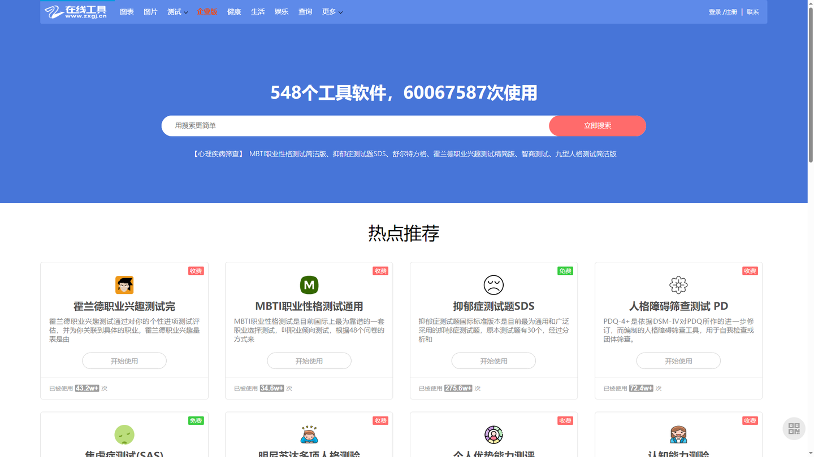Click 【心理疾病筛查】 label link
The height and width of the screenshot is (457, 814).
(218, 154)
